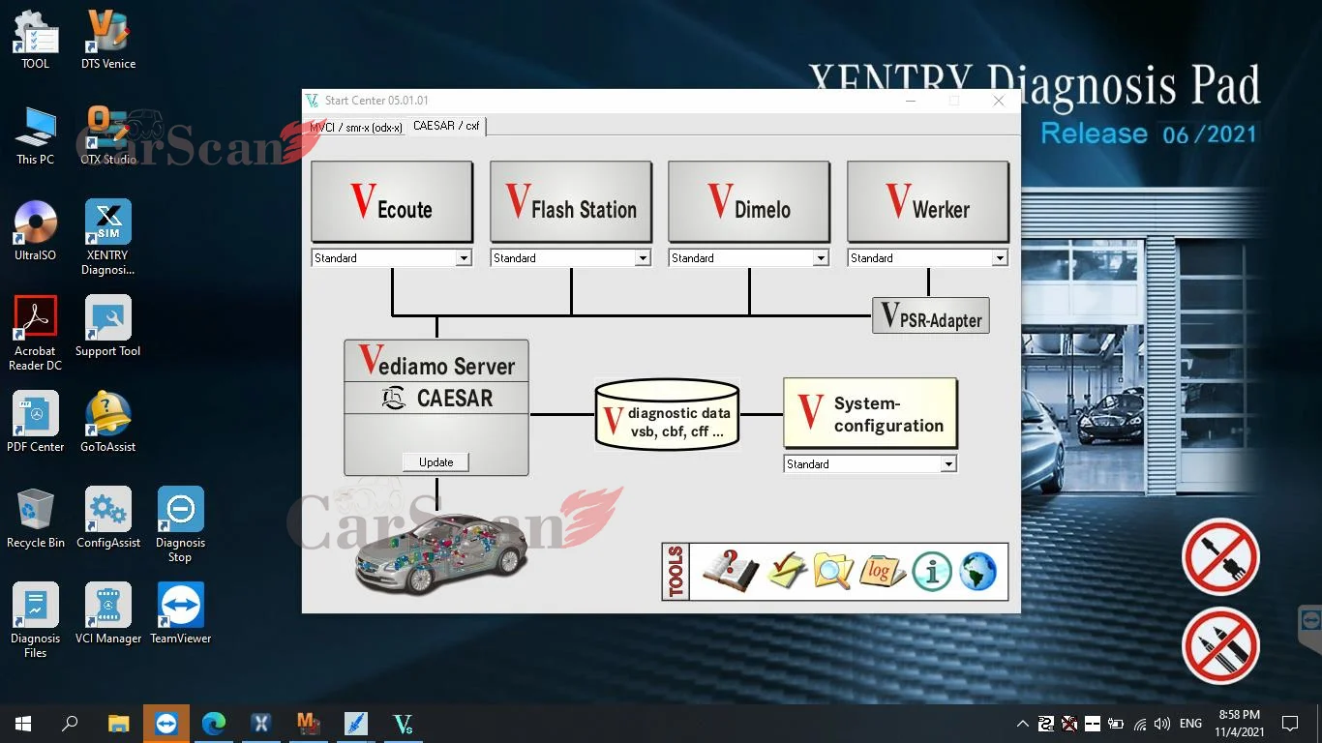Click the crossed-out spark plug ignition icon

click(x=1220, y=646)
